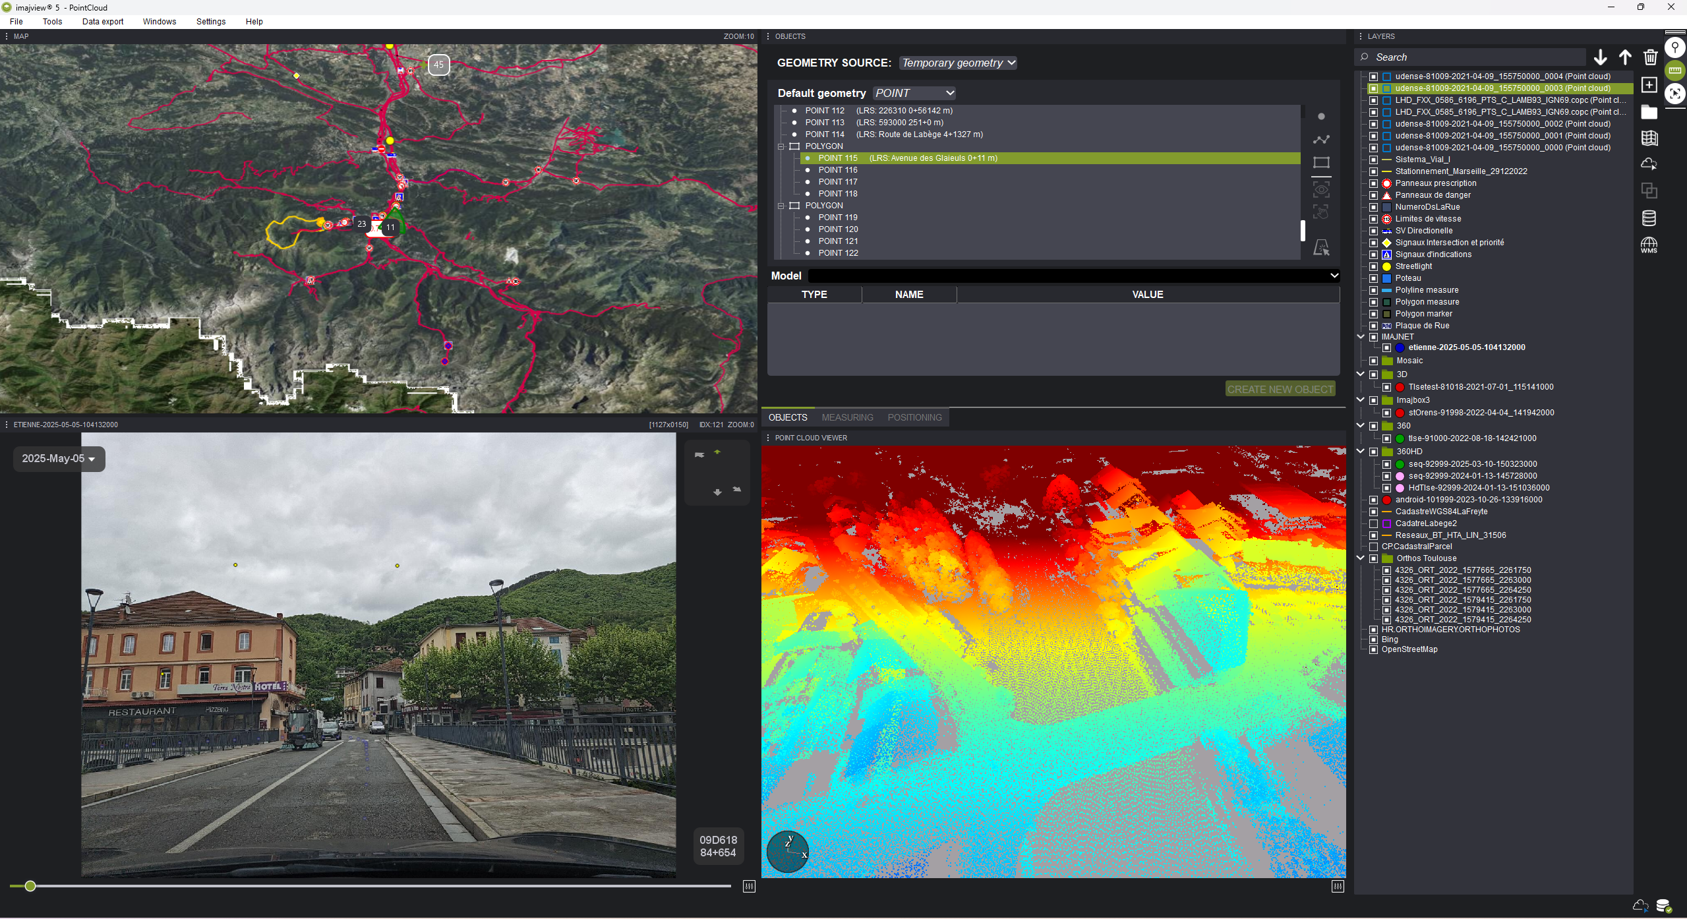Screen dimensions: 1687x919
Task: Open the 2025-May-05 date dropdown
Action: click(x=59, y=459)
